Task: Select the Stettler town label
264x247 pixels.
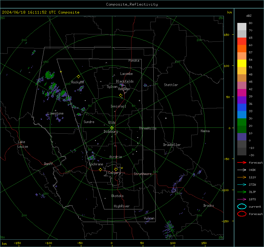Action: (x=171, y=85)
